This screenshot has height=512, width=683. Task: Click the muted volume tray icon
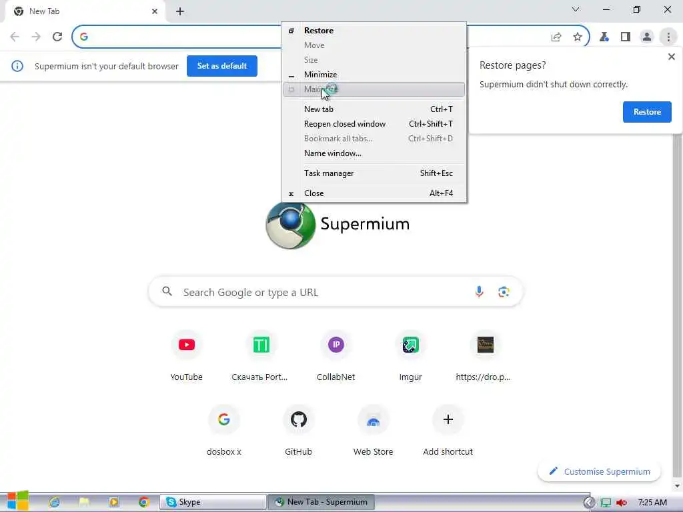point(622,503)
